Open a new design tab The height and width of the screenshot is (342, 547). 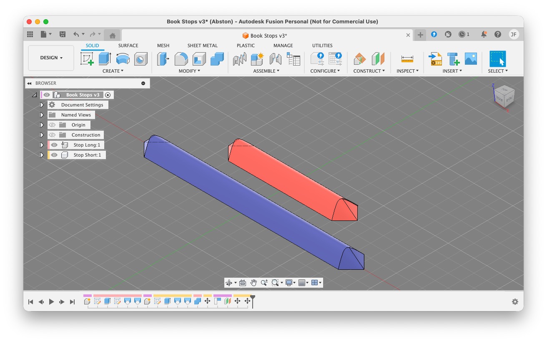(x=420, y=35)
